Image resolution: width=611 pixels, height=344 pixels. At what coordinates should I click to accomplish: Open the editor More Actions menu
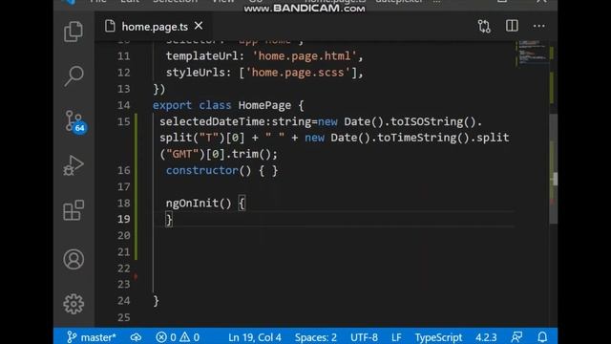[538, 26]
